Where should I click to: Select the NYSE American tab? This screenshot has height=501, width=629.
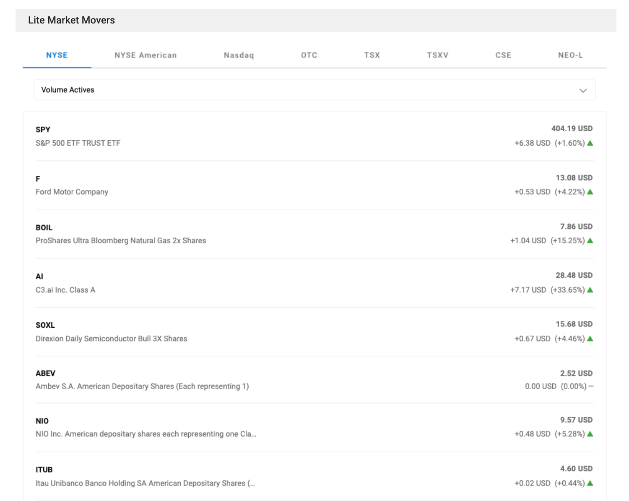coord(145,55)
